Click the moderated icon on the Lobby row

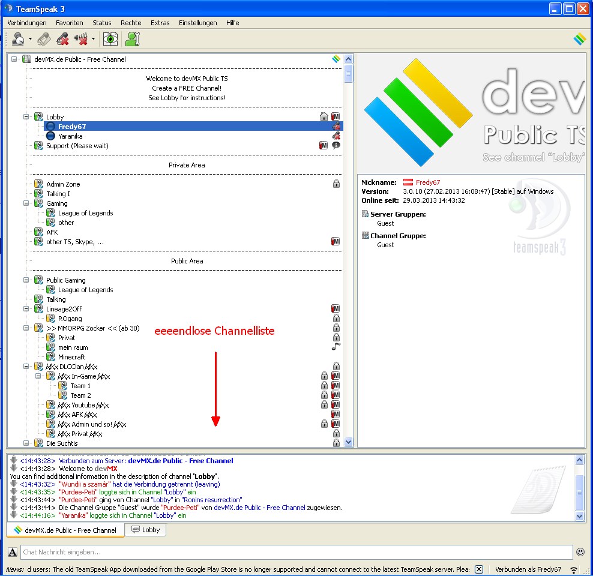point(336,116)
